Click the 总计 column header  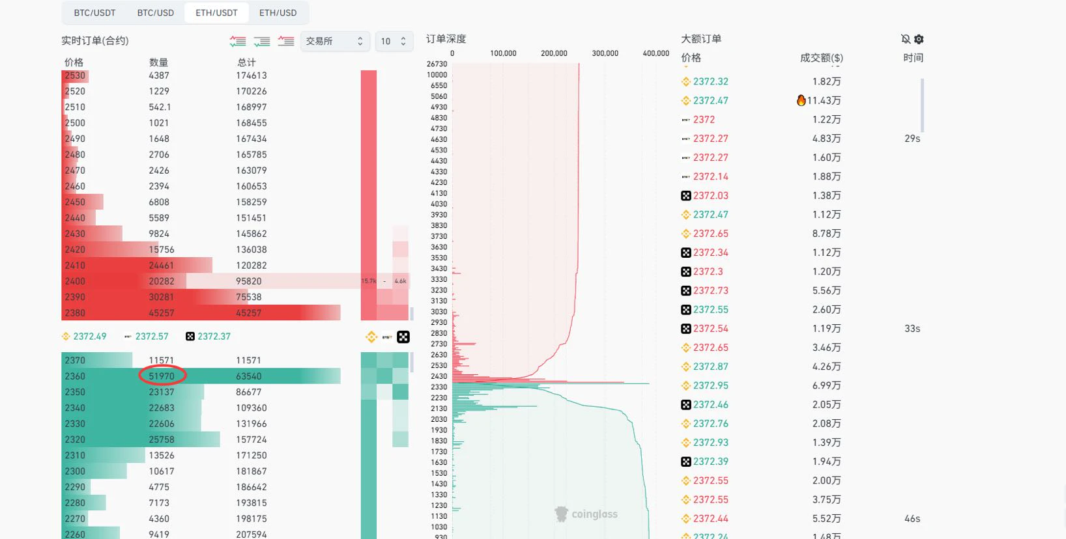[246, 62]
